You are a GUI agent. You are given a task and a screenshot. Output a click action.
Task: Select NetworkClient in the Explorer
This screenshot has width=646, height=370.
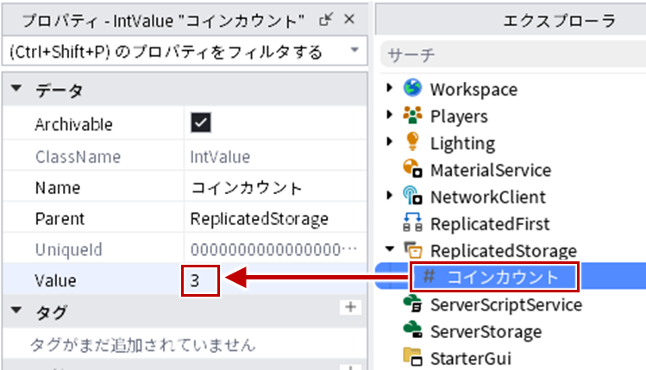(x=488, y=197)
